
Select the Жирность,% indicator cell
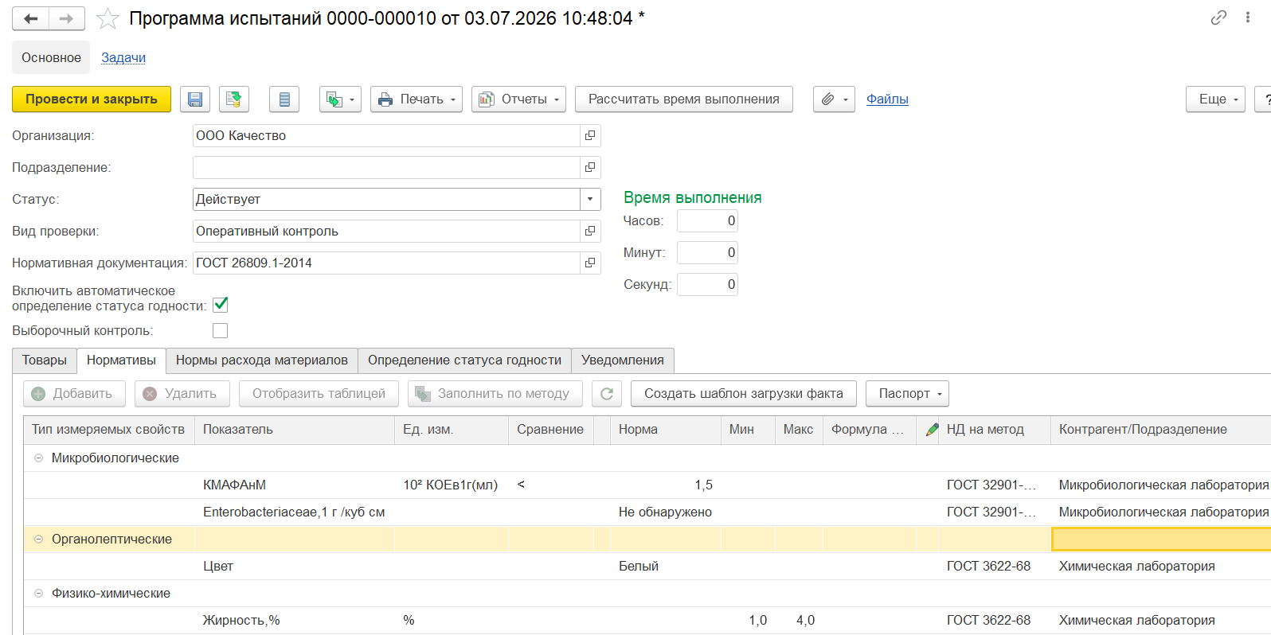tap(295, 621)
